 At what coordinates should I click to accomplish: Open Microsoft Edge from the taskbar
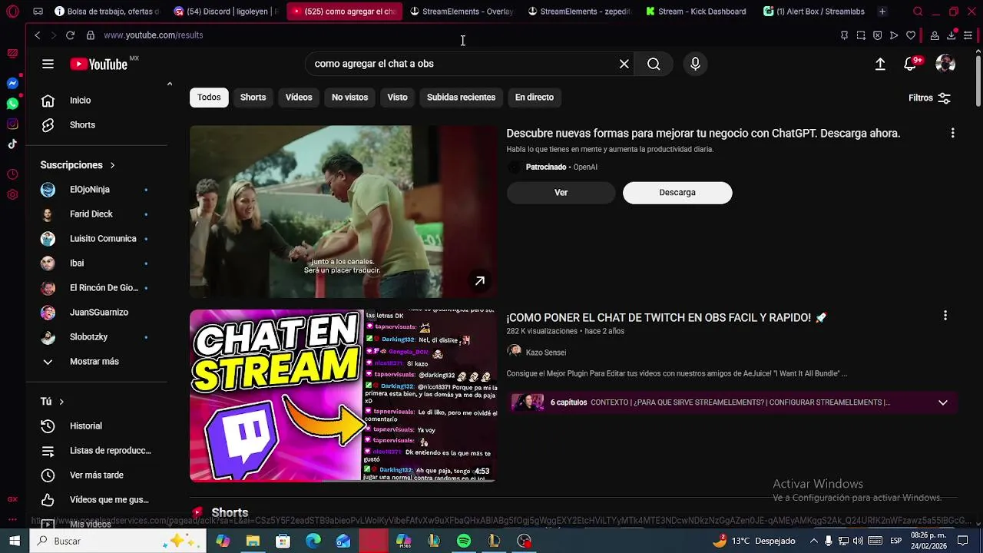point(313,541)
